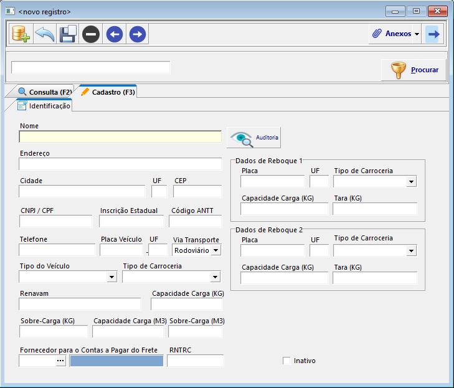Open main Tipo de Carroceria dropdown
Image resolution: width=454 pixels, height=388 pixels.
pos(215,277)
